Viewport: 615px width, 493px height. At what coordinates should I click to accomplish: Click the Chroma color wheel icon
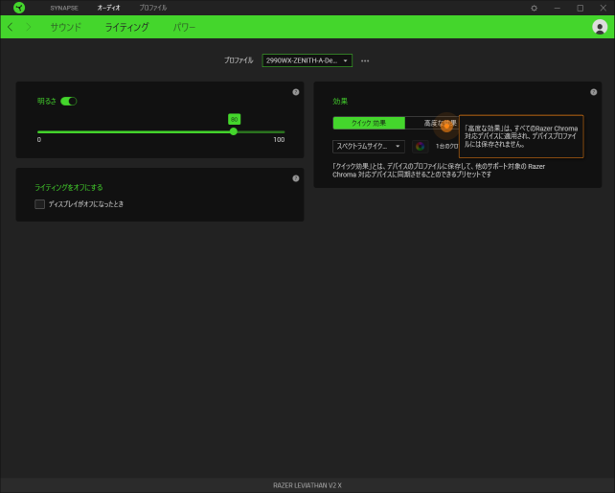(x=421, y=146)
